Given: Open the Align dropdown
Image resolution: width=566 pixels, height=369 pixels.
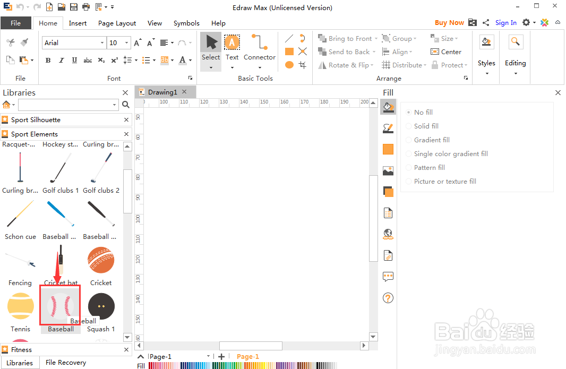Looking at the screenshot, I should coord(397,52).
